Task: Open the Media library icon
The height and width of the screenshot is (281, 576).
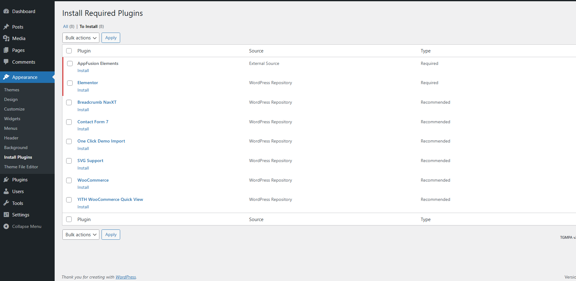Action: 6,38
